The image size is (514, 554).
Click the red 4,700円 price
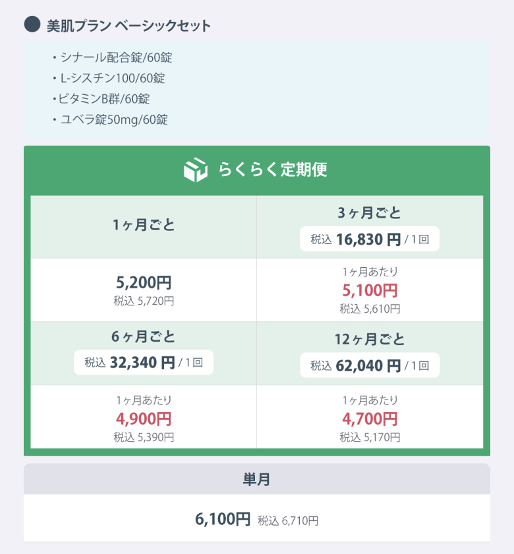click(370, 419)
